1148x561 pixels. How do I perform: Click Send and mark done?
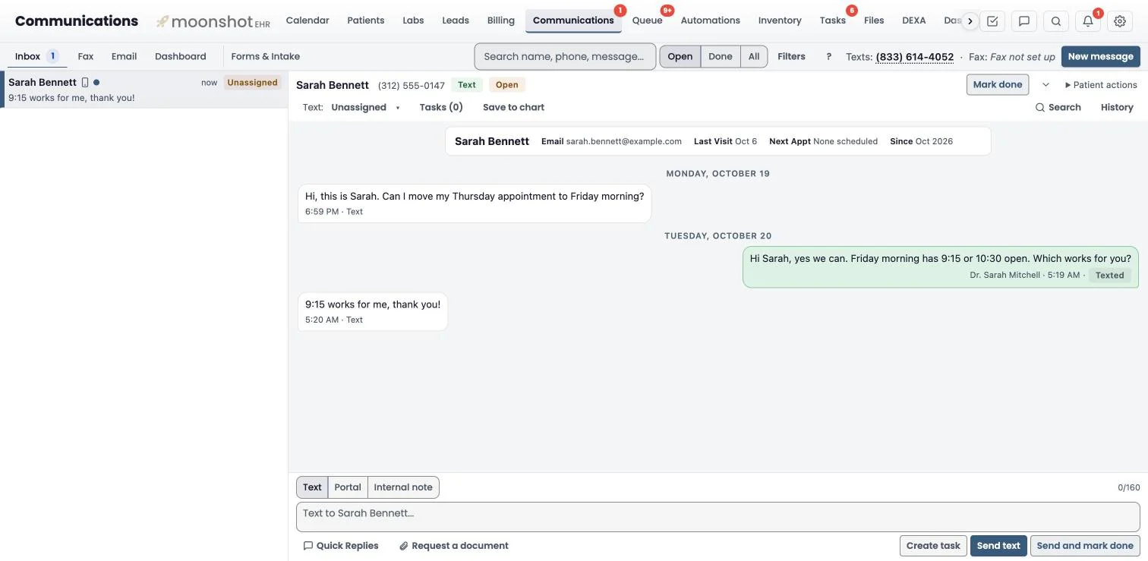1085,546
